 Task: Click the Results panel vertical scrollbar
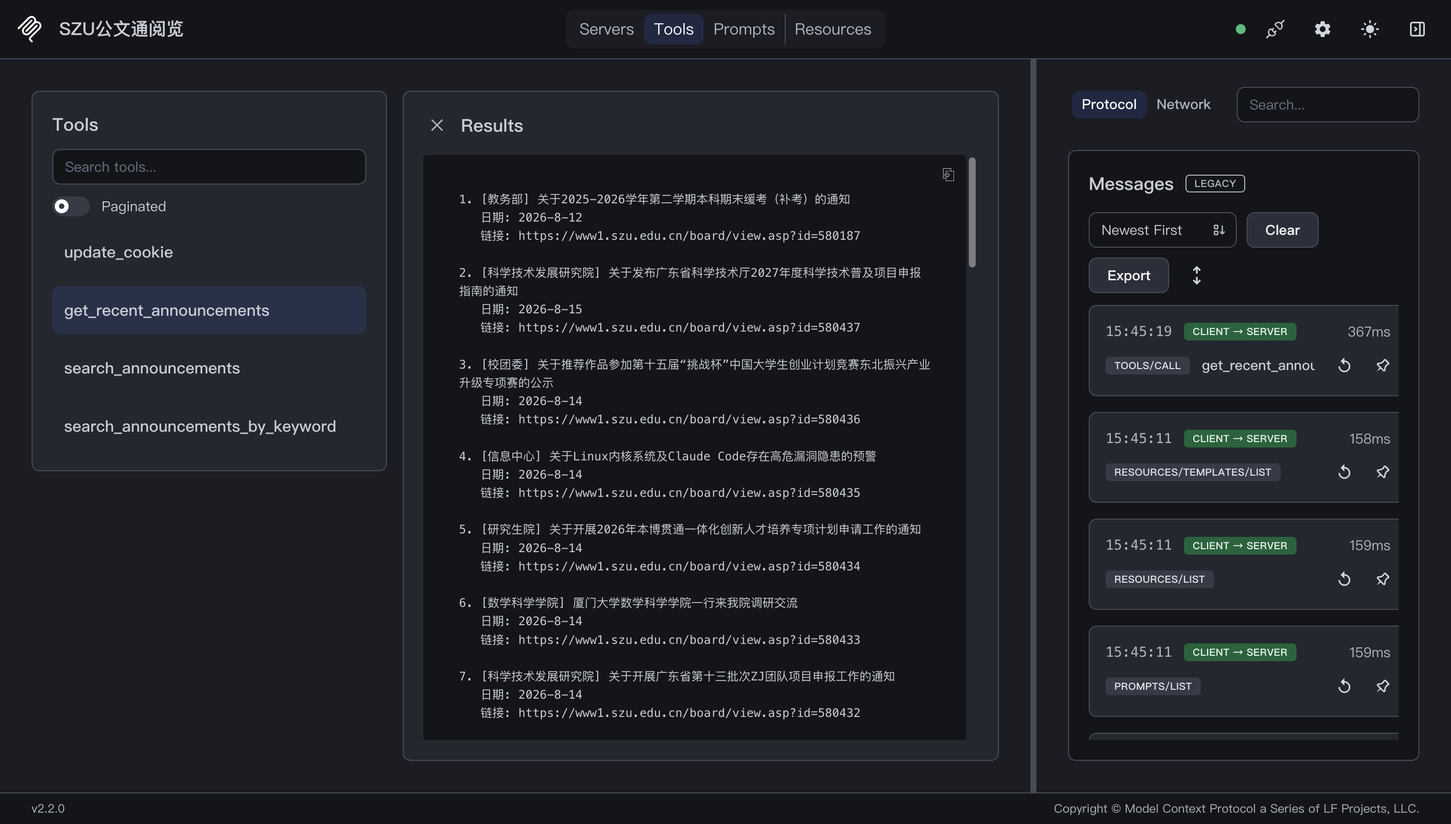click(x=972, y=212)
